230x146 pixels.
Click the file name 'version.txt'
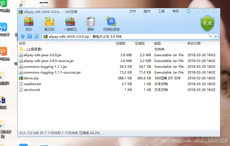[32, 90]
